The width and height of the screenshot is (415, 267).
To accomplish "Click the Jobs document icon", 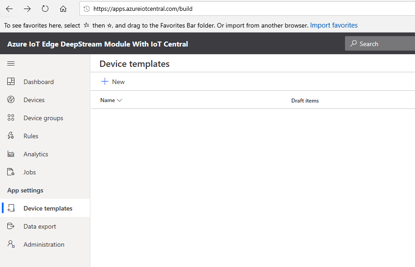I will coord(11,172).
